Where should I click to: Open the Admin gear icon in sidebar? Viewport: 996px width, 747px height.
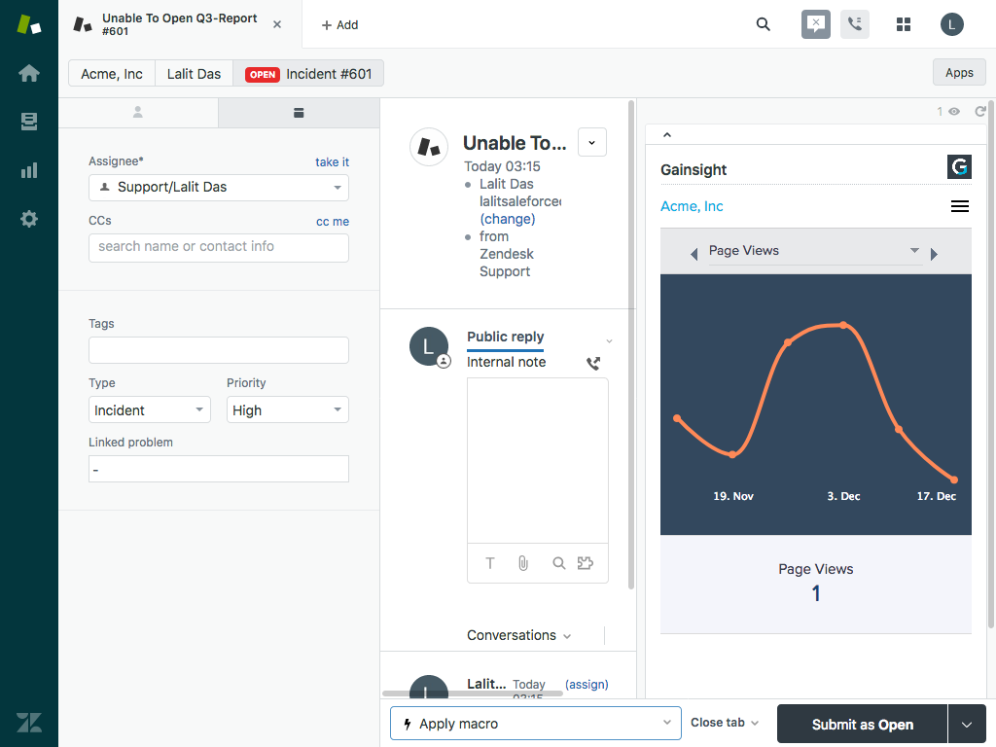pos(29,219)
